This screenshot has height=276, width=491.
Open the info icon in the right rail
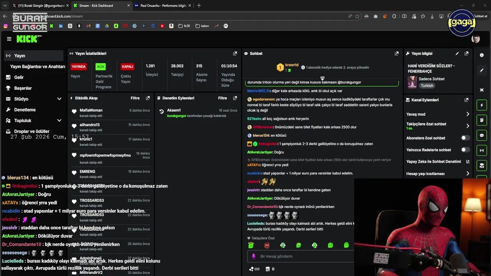coord(482,55)
